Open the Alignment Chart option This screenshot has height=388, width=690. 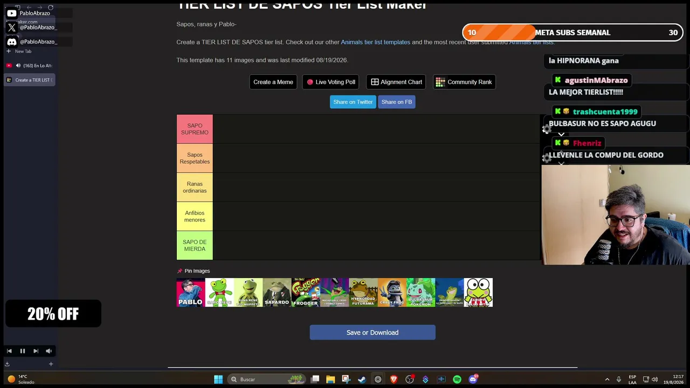tap(396, 82)
